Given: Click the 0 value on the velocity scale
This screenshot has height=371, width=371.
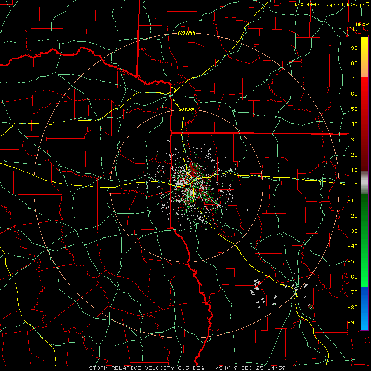Looking at the screenshot, I should pos(356,185).
